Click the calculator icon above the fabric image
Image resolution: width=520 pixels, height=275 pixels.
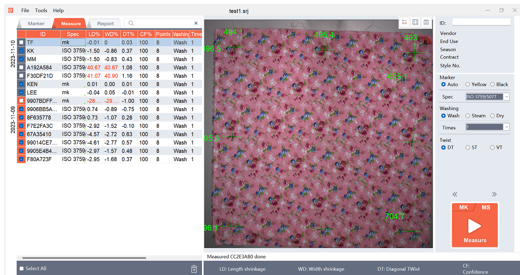[404, 22]
